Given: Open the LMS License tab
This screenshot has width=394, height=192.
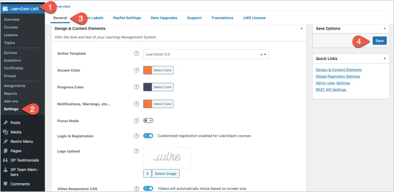Looking at the screenshot, I should tap(254, 18).
